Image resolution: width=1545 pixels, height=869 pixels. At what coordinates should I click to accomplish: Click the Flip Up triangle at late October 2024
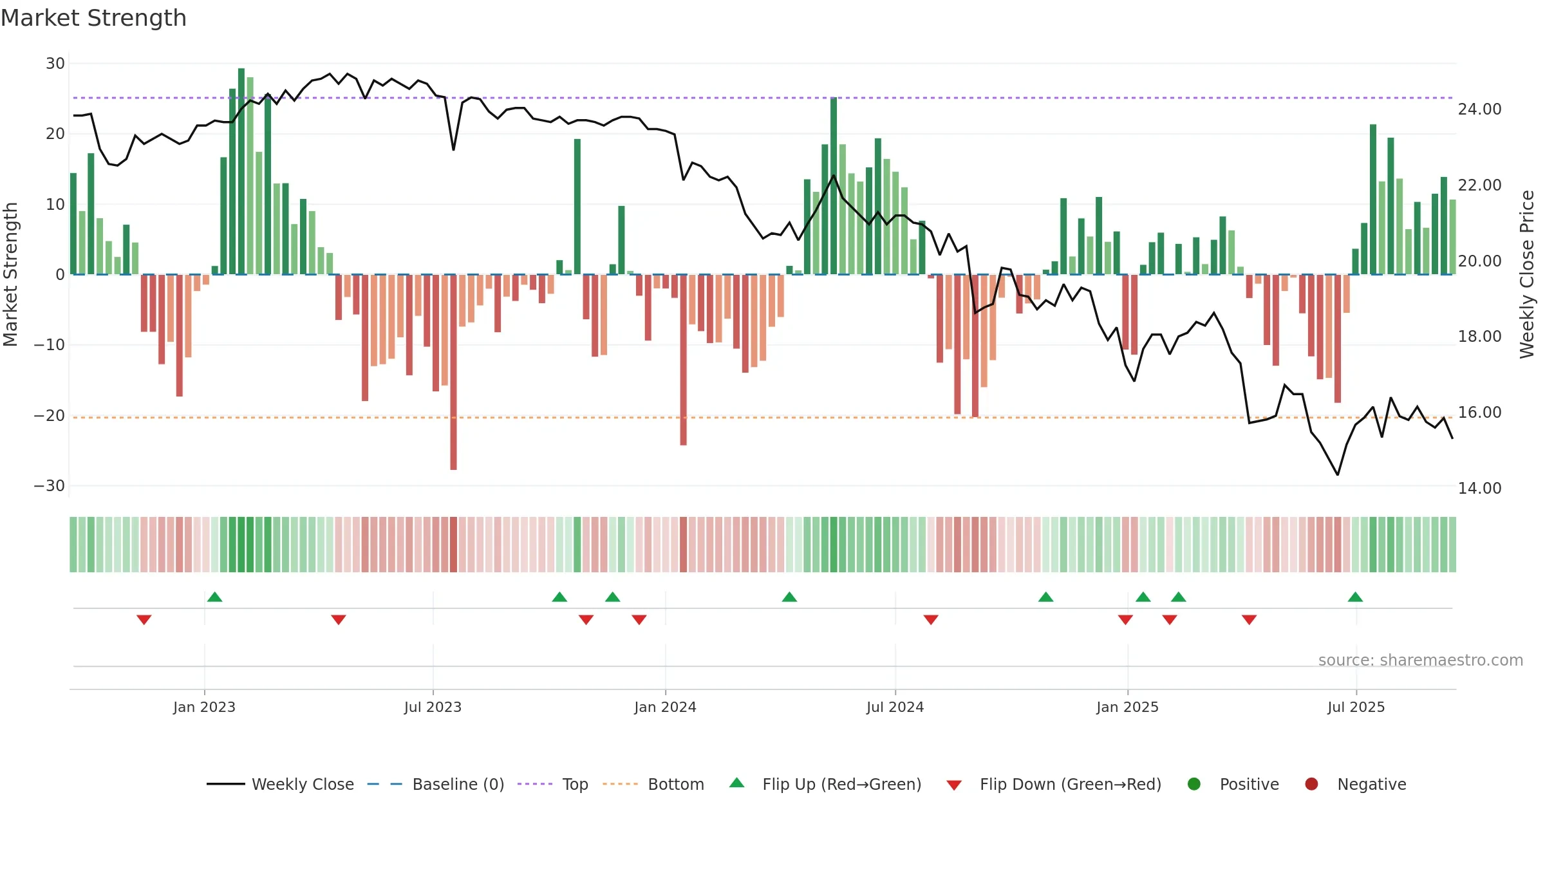click(1045, 597)
